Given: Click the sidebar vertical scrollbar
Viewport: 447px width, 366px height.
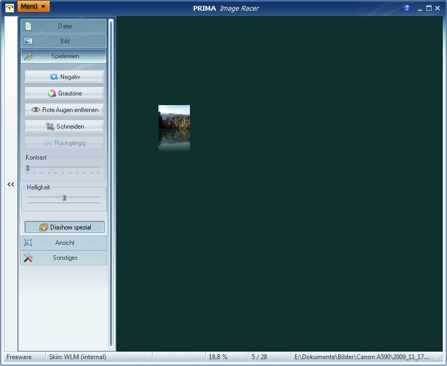Looking at the screenshot, I should click(111, 184).
